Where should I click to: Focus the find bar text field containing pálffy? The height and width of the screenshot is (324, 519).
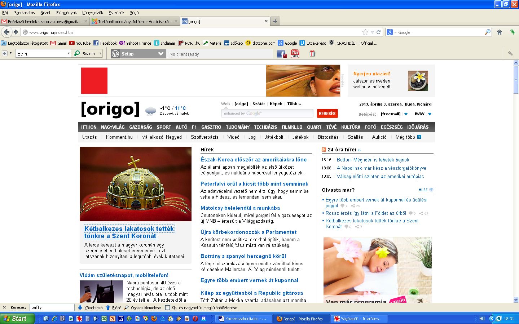[x=52, y=307]
